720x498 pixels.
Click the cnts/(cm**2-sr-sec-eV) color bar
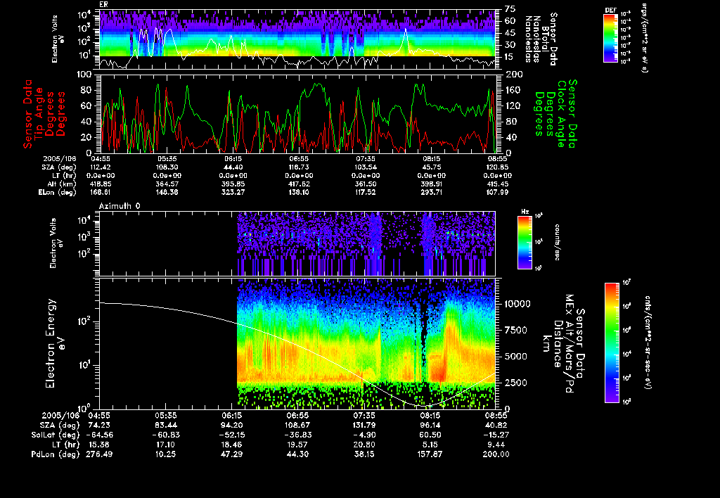tap(612, 343)
